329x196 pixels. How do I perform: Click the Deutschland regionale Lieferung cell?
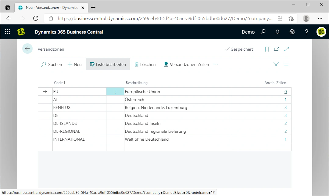coord(177,131)
